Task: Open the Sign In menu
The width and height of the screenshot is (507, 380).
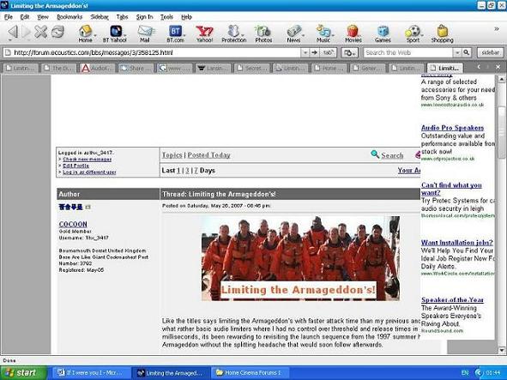Action: point(144,17)
